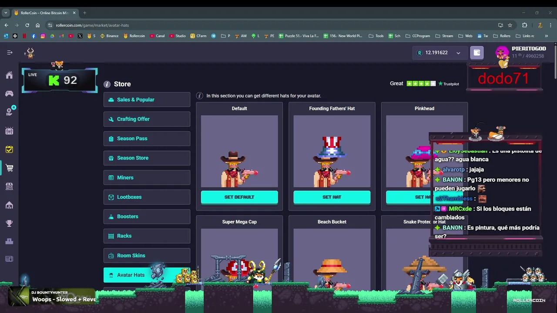Open the treasure chest sidebar icon

pos(9,130)
